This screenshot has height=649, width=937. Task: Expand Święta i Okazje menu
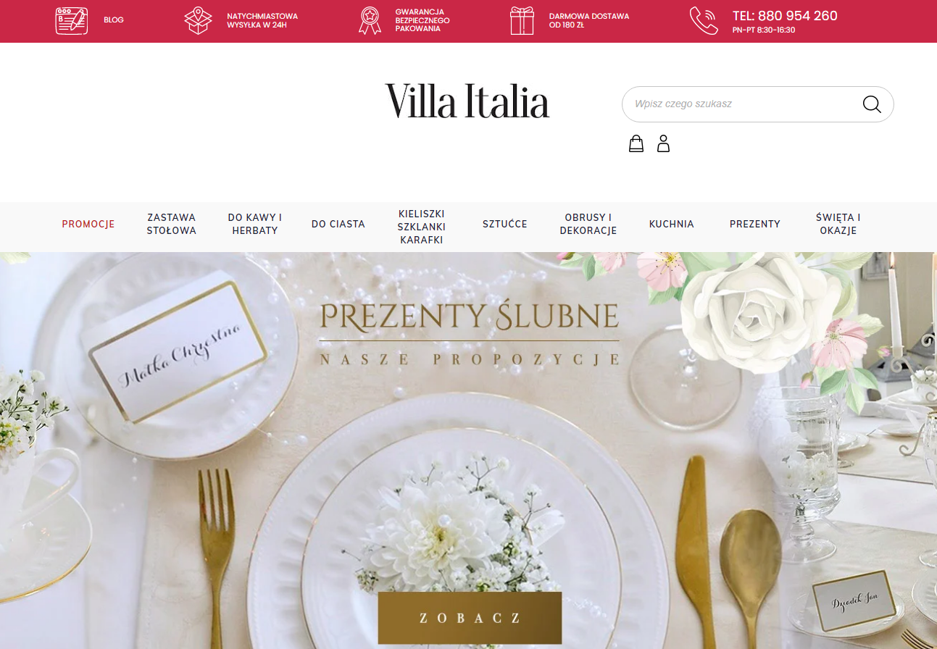click(838, 224)
